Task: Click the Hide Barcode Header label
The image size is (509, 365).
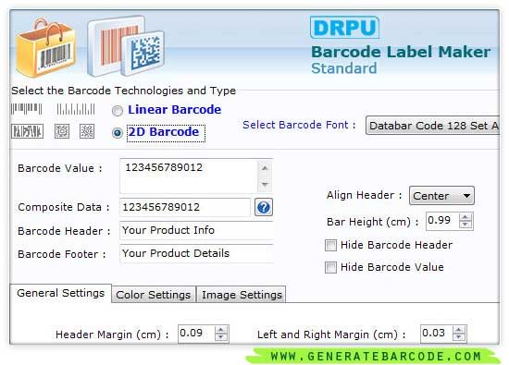Action: pos(396,245)
